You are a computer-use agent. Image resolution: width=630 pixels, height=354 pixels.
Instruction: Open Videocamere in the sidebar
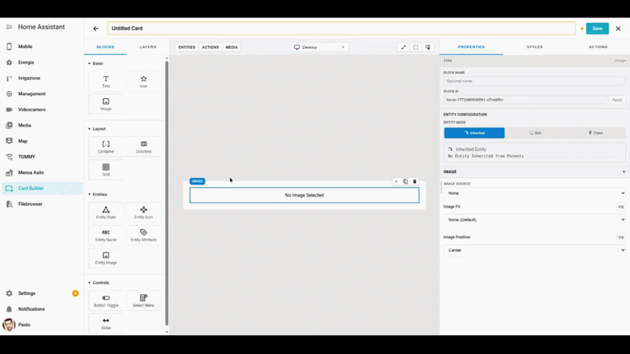pyautogui.click(x=42, y=109)
